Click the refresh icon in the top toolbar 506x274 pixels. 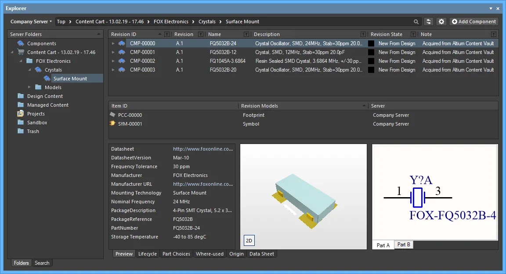tap(429, 22)
